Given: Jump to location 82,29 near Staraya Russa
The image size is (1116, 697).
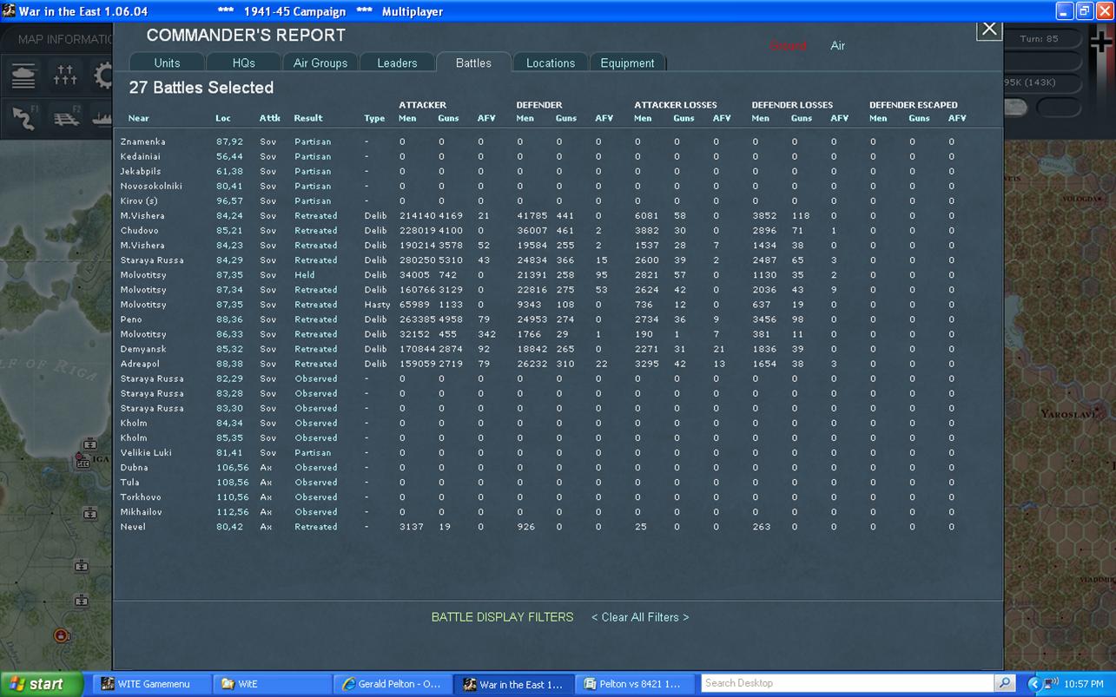Looking at the screenshot, I should (x=229, y=378).
